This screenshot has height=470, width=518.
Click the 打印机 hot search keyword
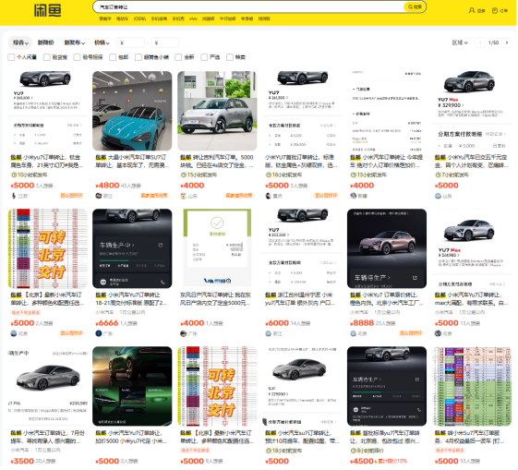coord(139,18)
